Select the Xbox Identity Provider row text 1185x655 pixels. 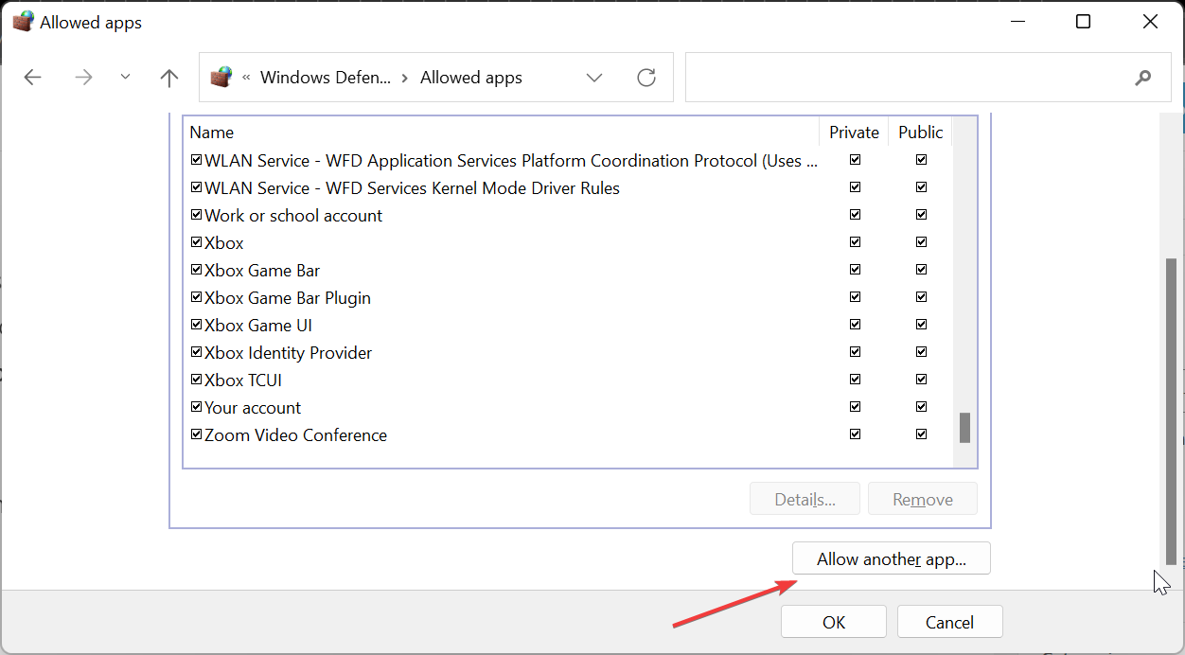tap(288, 353)
